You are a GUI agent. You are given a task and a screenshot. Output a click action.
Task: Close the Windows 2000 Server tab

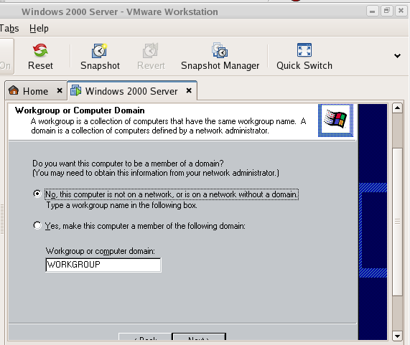[189, 90]
